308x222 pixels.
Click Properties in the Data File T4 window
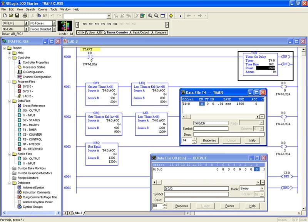[209, 141]
